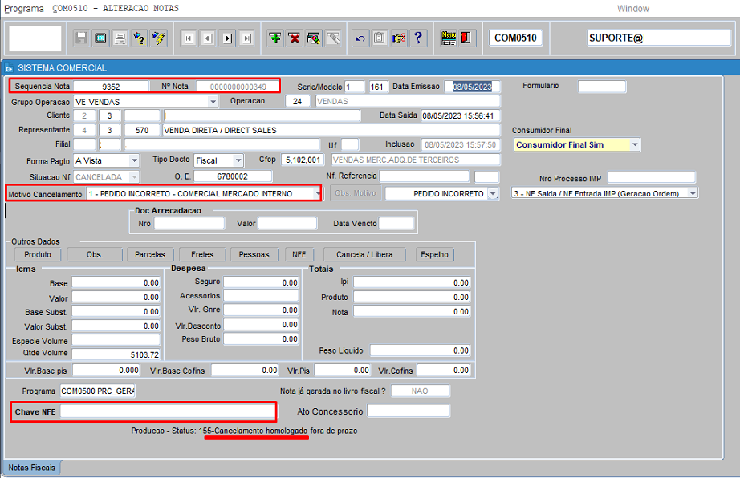
Task: Click the red X delete record icon
Action: click(295, 38)
